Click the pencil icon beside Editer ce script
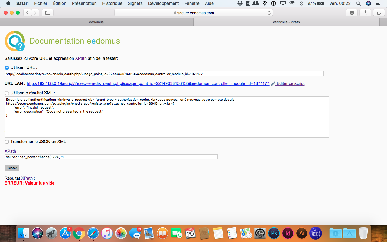Viewport: 387px width, 242px height. pyautogui.click(x=273, y=84)
